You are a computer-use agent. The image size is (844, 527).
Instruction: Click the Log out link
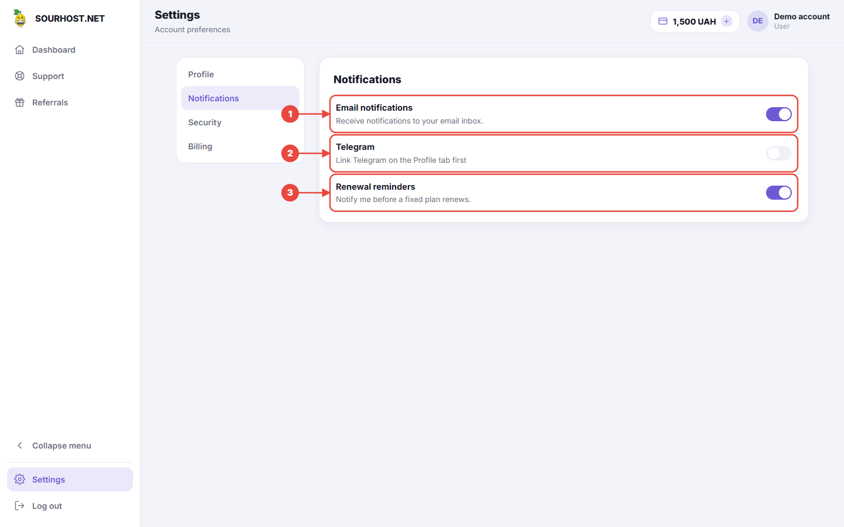(x=70, y=506)
